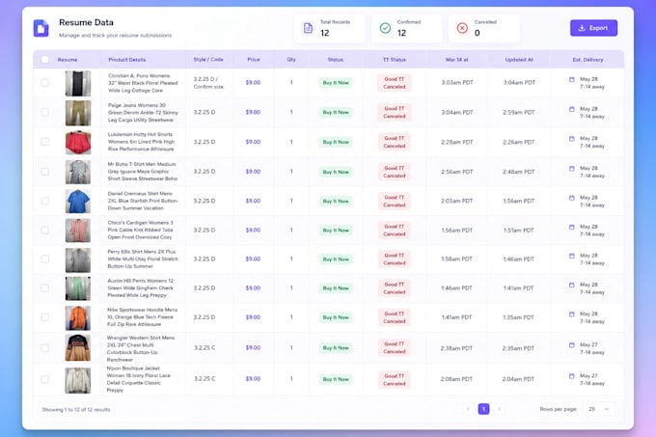Click calendar icon in Christian A. Fons row
Image resolution: width=656 pixels, height=437 pixels.
tap(572, 79)
